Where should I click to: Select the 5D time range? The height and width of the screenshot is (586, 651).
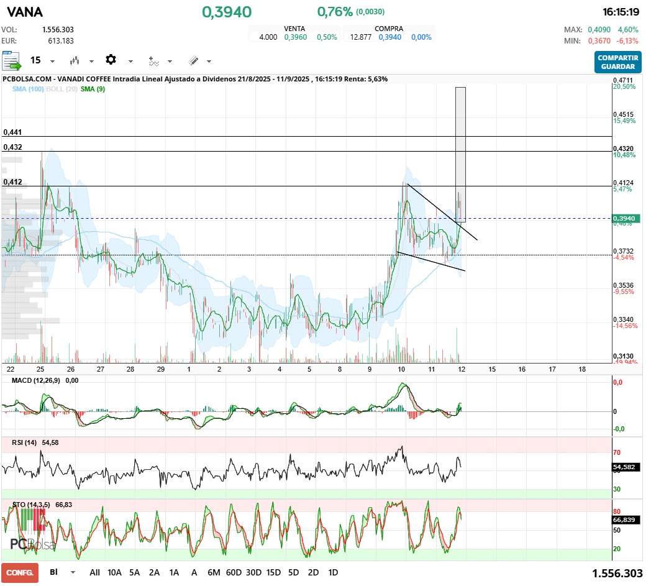coord(294,573)
